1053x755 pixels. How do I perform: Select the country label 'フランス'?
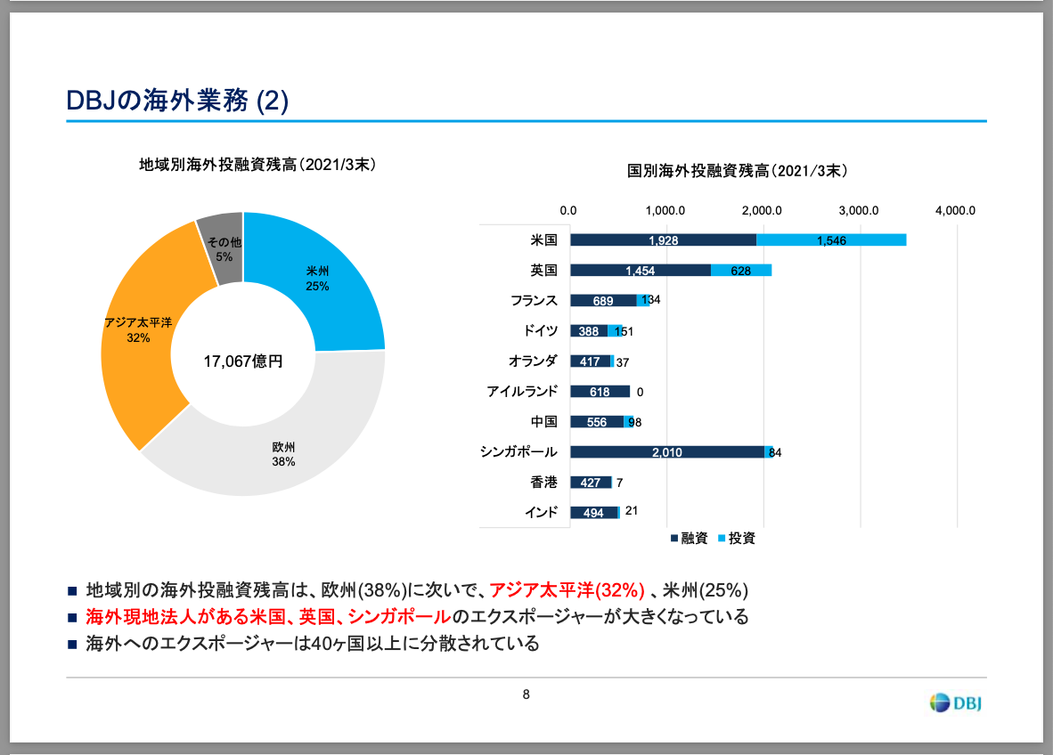(x=534, y=301)
